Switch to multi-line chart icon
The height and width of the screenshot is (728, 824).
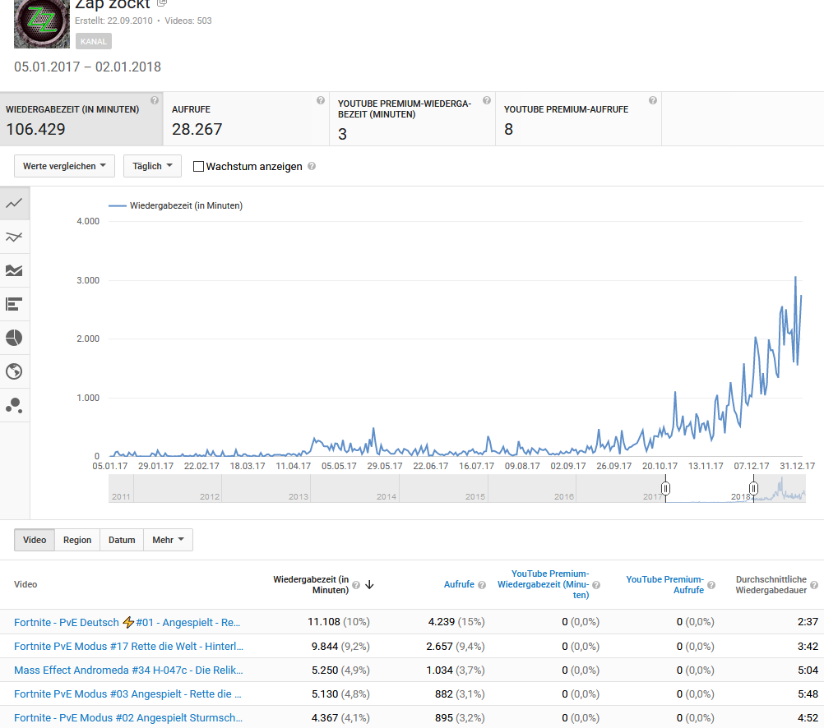[14, 237]
